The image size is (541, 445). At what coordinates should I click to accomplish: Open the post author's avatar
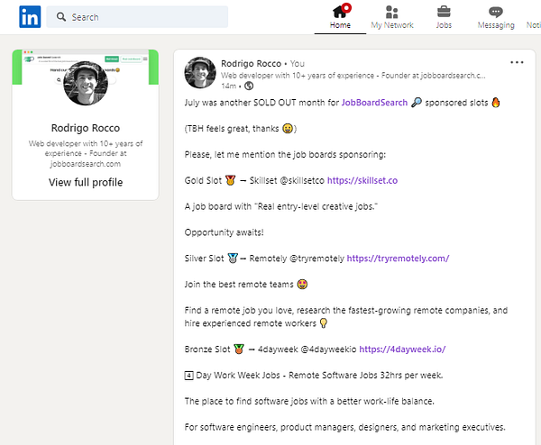click(200, 73)
